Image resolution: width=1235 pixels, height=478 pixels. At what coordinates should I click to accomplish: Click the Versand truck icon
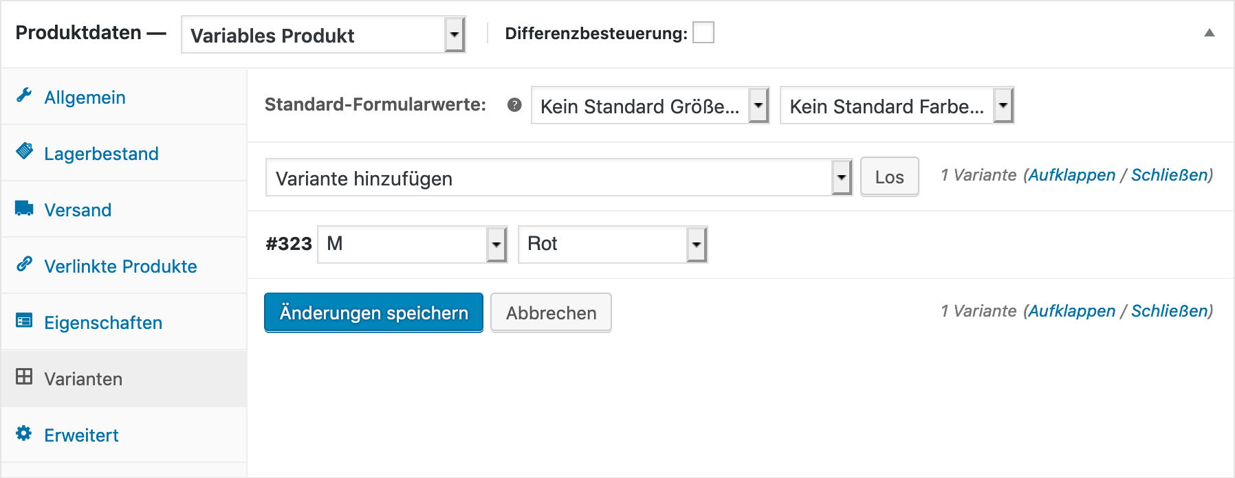(x=24, y=208)
